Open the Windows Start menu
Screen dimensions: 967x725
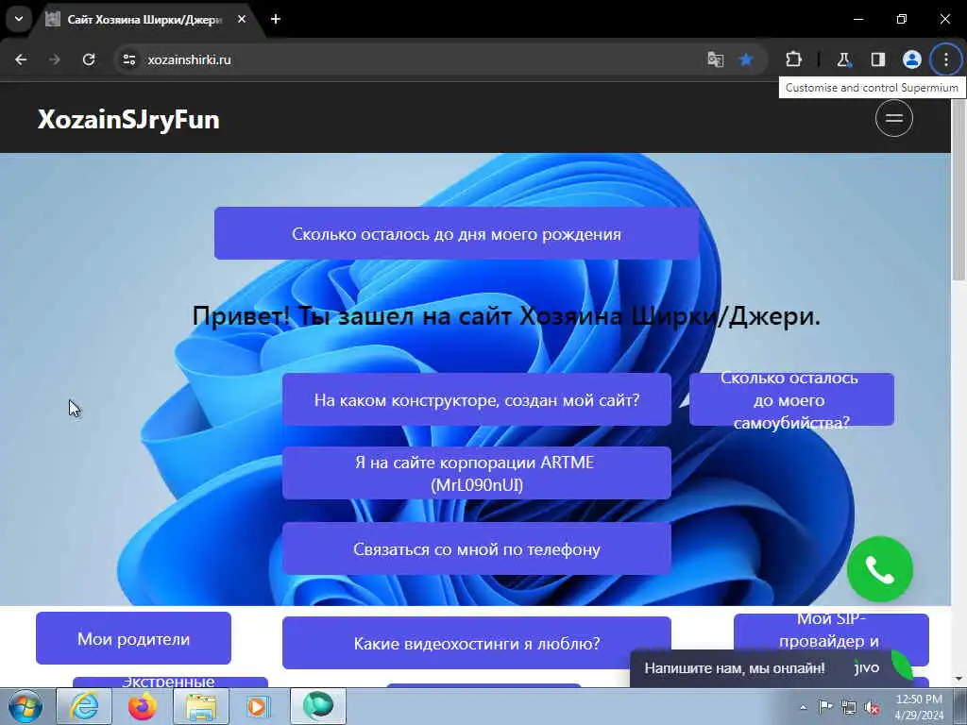coord(25,706)
